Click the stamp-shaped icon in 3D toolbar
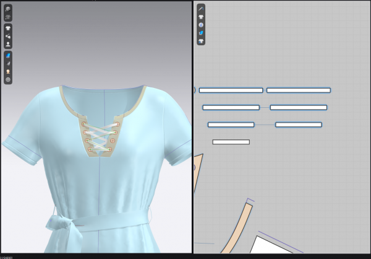This screenshot has height=259, width=371. click(8, 44)
